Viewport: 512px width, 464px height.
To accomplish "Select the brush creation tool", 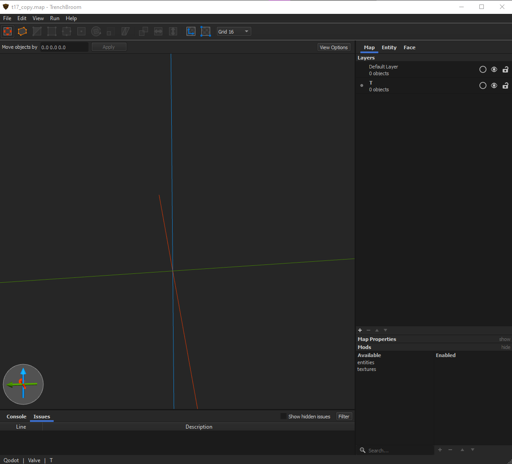I will 22,31.
